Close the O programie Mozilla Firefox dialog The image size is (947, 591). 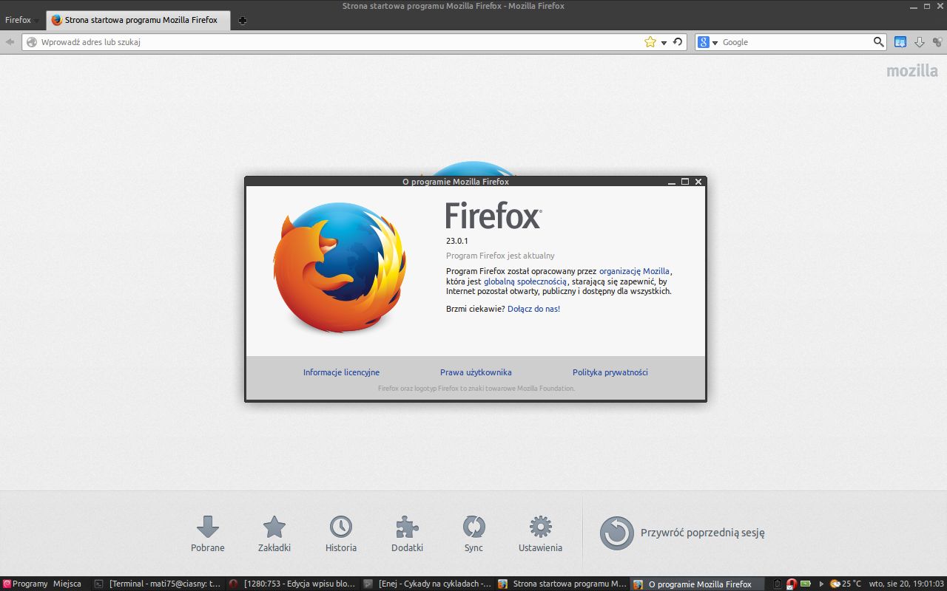pyautogui.click(x=698, y=182)
